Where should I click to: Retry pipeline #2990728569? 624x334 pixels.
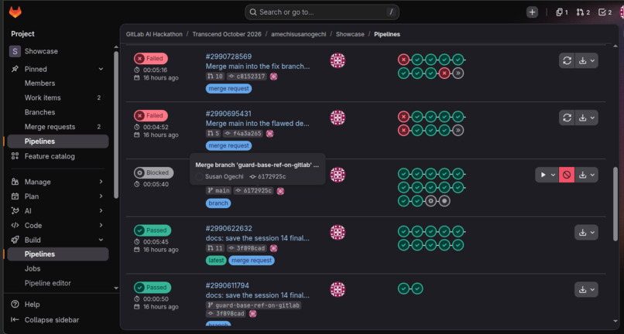click(x=567, y=60)
